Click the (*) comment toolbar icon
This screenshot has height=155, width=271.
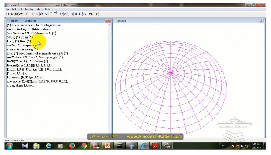[66, 14]
